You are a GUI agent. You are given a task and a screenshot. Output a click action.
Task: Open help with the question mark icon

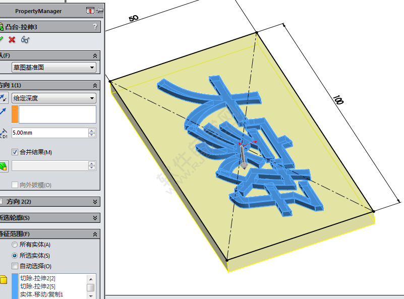coord(95,27)
